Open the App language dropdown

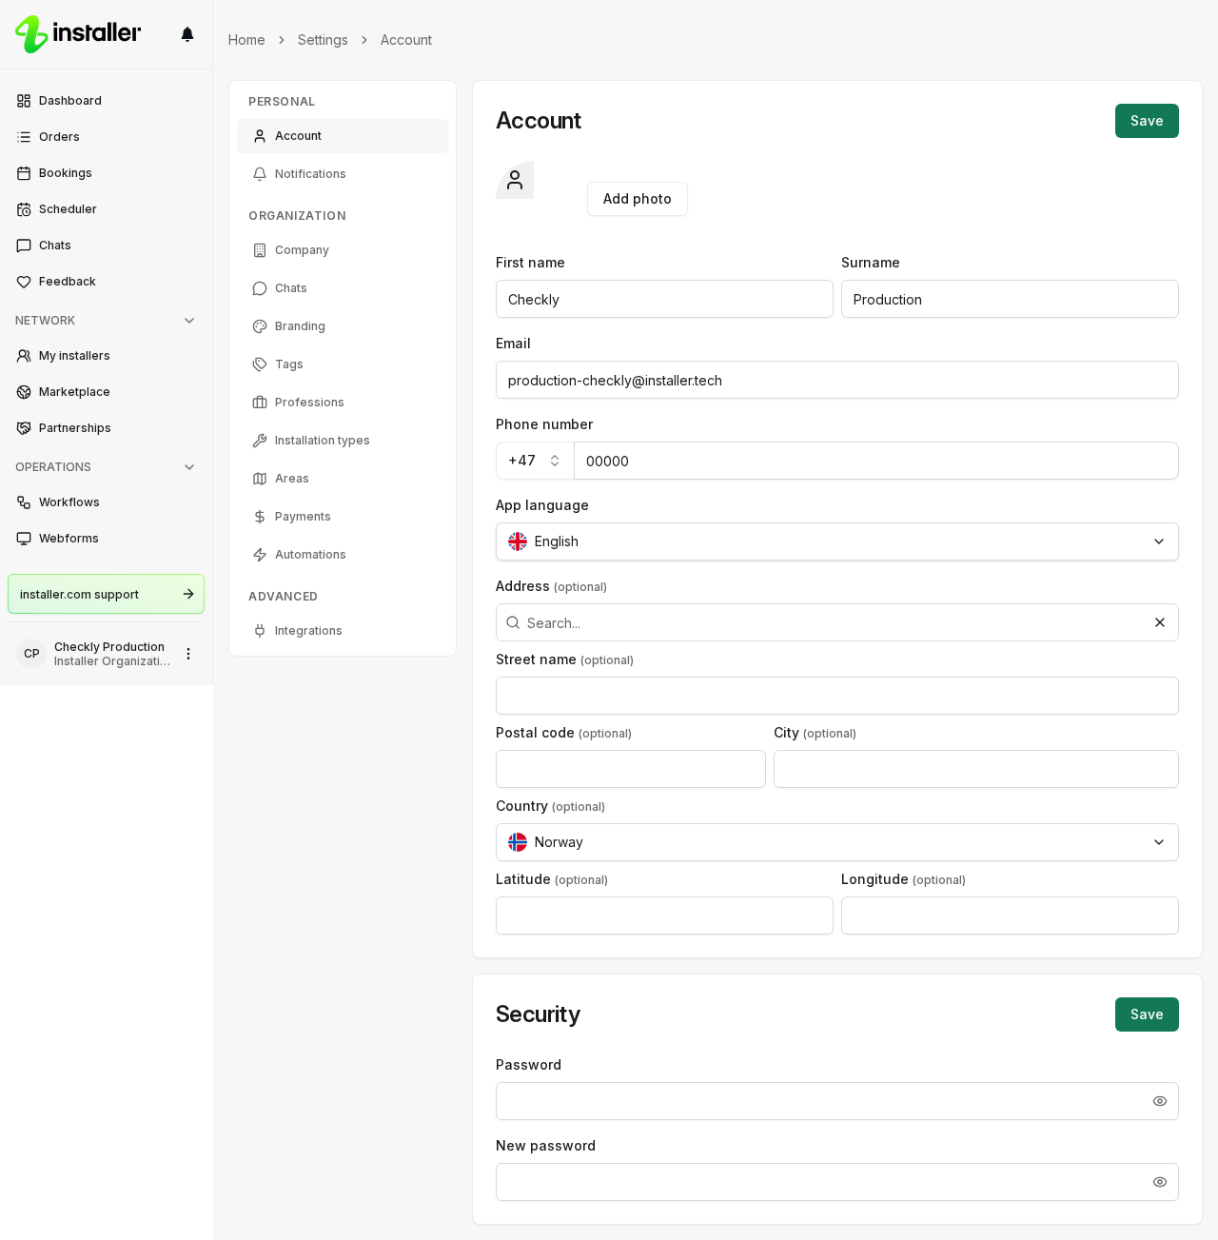coord(837,541)
